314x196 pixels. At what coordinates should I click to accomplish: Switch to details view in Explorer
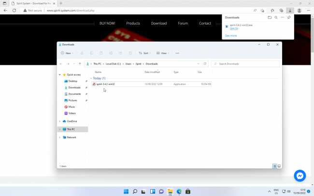pyautogui.click(x=275, y=166)
